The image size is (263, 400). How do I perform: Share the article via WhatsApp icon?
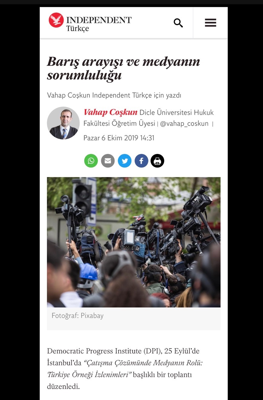[91, 161]
